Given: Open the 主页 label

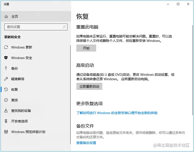Looking at the screenshot, I should click(15, 16).
